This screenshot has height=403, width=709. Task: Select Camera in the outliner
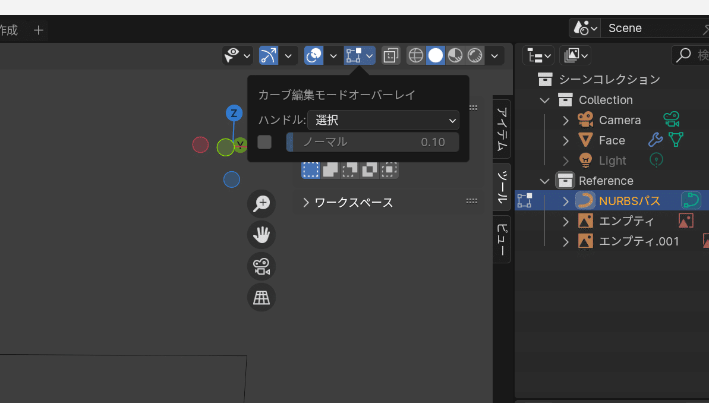pos(619,120)
